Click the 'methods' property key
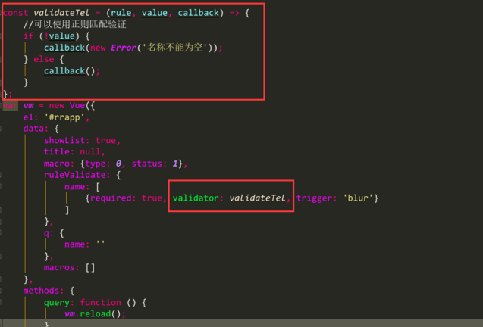The height and width of the screenshot is (327, 483). click(41, 291)
